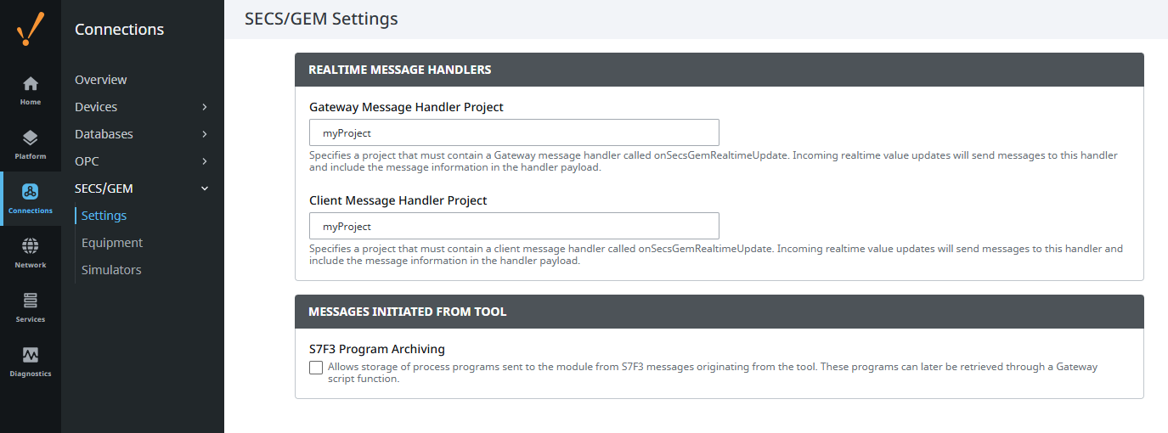Click the Client Message Handler Project field
This screenshot has height=433, width=1168.
click(x=514, y=226)
